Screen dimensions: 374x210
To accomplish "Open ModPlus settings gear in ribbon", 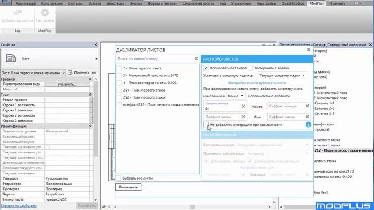I will coord(45,16).
